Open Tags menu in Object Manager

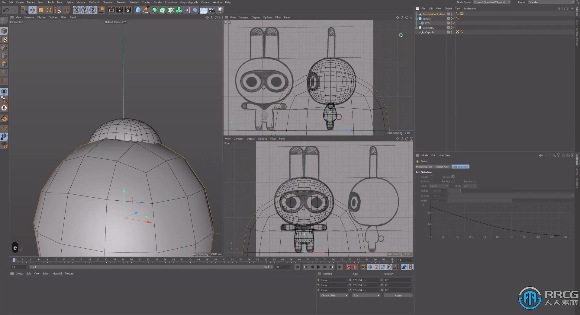pos(458,8)
